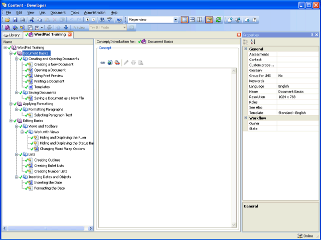Image resolution: width=321 pixels, height=240 pixels.
Task: Collapse the Work with Views node
Action: tap(22, 132)
